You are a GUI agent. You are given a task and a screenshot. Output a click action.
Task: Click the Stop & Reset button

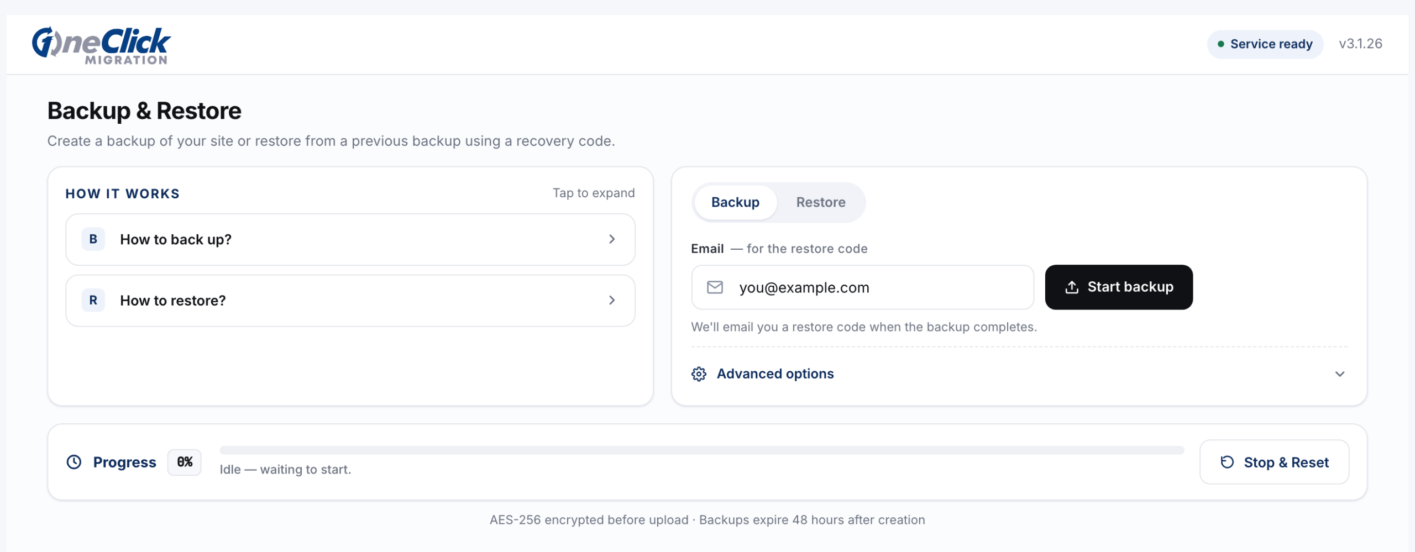(x=1274, y=462)
